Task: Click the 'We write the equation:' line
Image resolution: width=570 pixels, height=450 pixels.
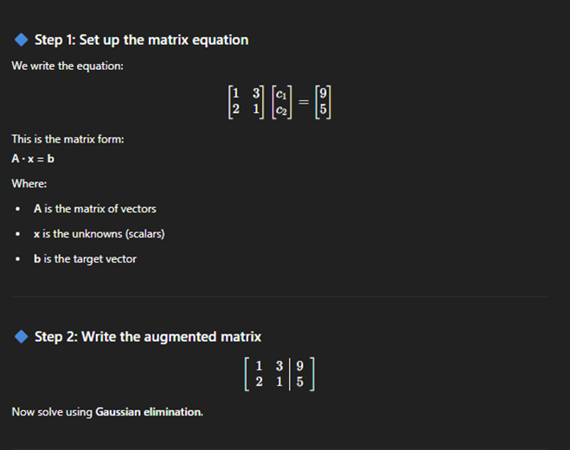Action: (67, 66)
